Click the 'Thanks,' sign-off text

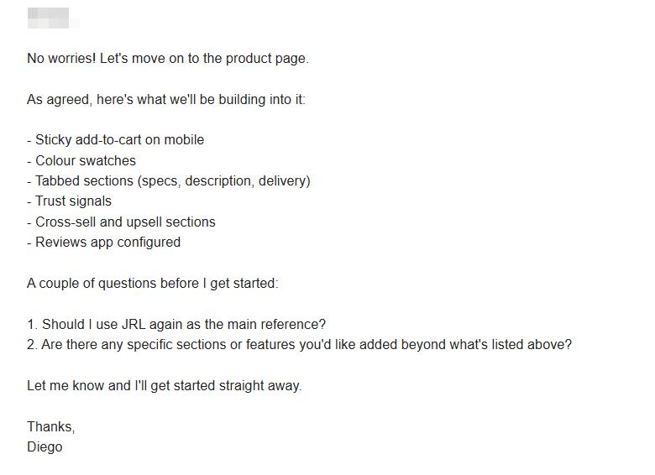(51, 426)
